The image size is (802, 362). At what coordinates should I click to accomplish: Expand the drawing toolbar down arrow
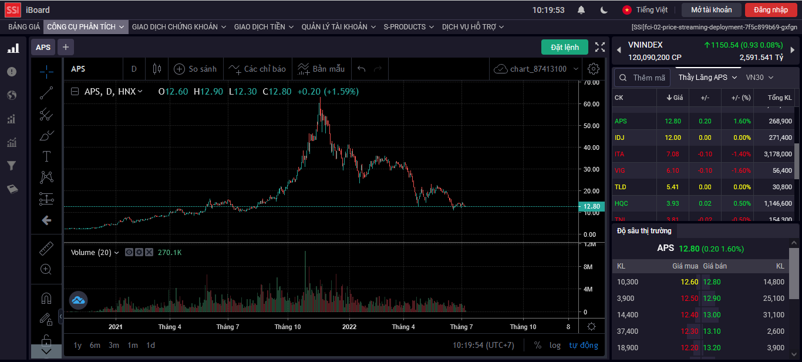[46, 351]
